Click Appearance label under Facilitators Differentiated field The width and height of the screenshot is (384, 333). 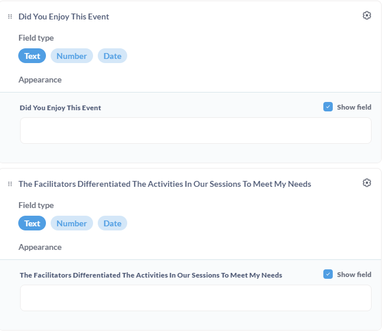coord(40,247)
